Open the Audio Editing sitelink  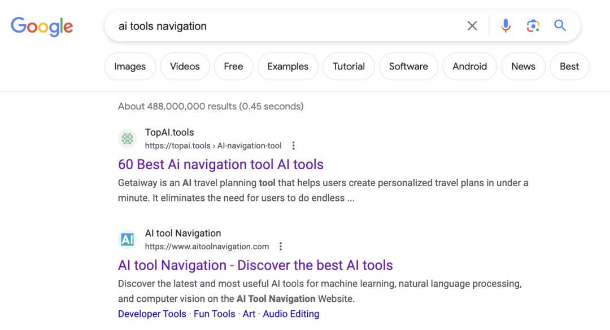click(x=291, y=314)
